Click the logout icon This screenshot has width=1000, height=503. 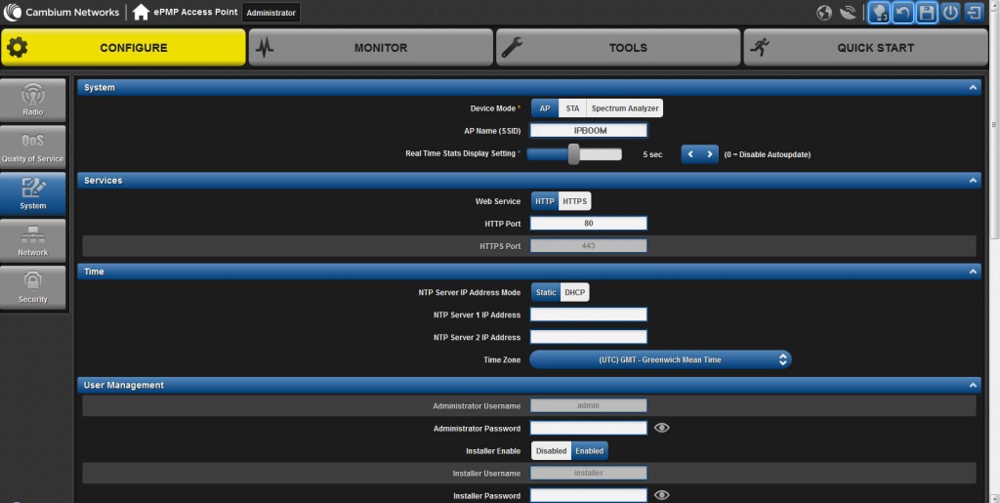(x=974, y=13)
